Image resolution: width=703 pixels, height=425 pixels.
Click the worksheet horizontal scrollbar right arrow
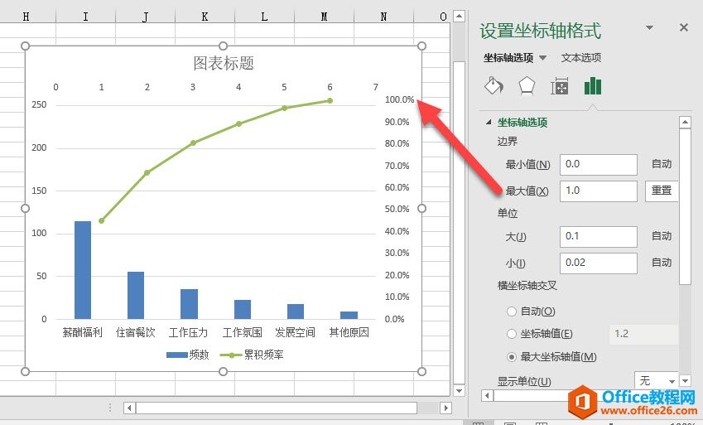(445, 408)
